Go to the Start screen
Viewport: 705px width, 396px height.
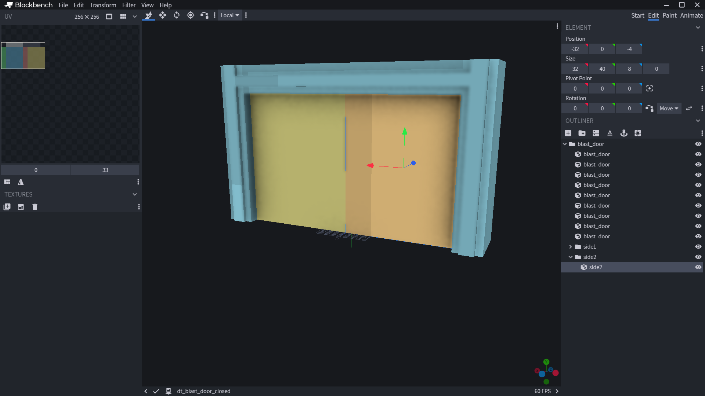coord(637,15)
